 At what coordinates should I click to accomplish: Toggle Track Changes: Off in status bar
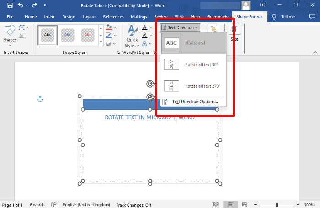pos(133,205)
